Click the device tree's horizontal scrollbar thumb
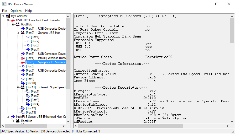The height and width of the screenshot is (134, 235). (26, 126)
